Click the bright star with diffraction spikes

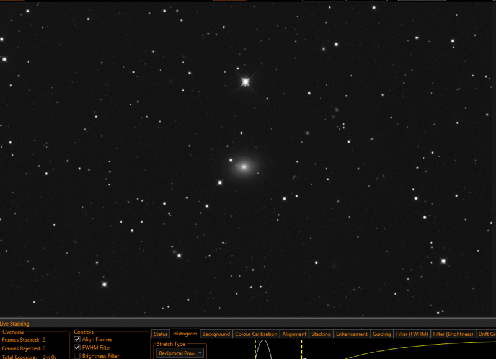click(x=246, y=82)
